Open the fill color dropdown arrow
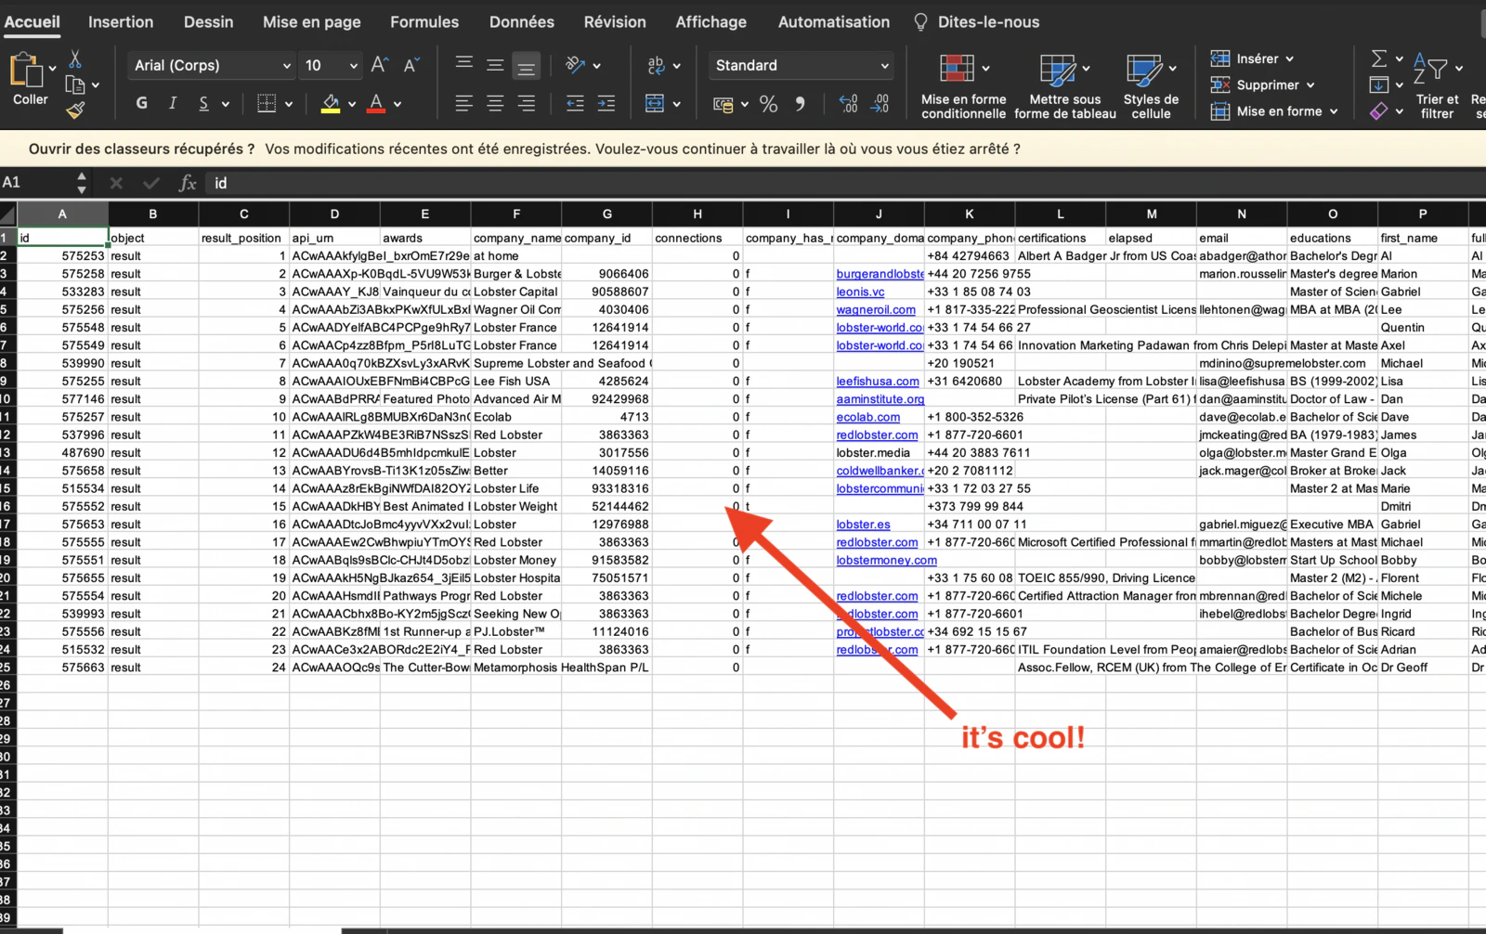Viewport: 1486px width, 934px height. pyautogui.click(x=352, y=104)
